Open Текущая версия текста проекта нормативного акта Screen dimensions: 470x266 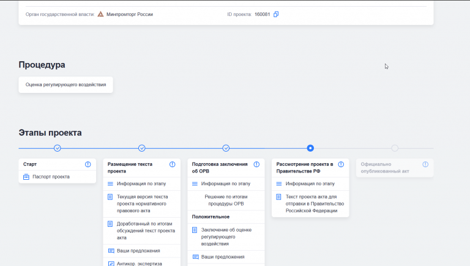pos(142,204)
